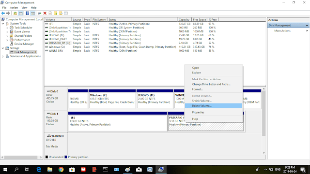Open Google Chrome from the taskbar

click(61, 170)
